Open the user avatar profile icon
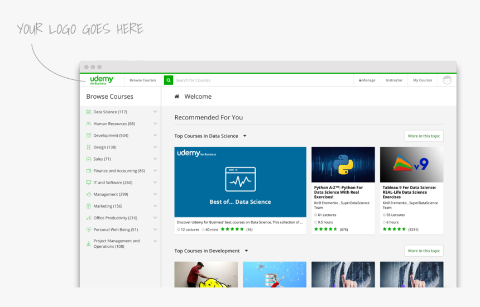 point(447,80)
